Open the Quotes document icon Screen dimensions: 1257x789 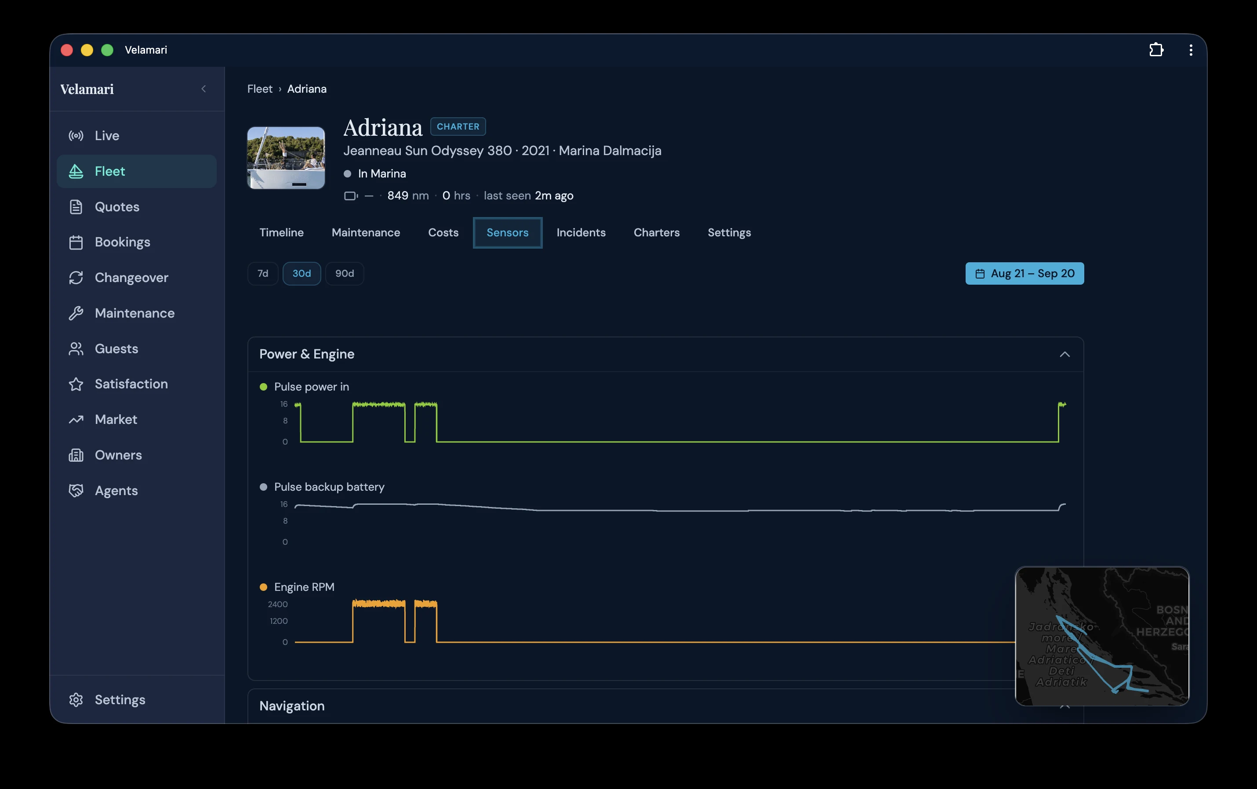point(76,206)
